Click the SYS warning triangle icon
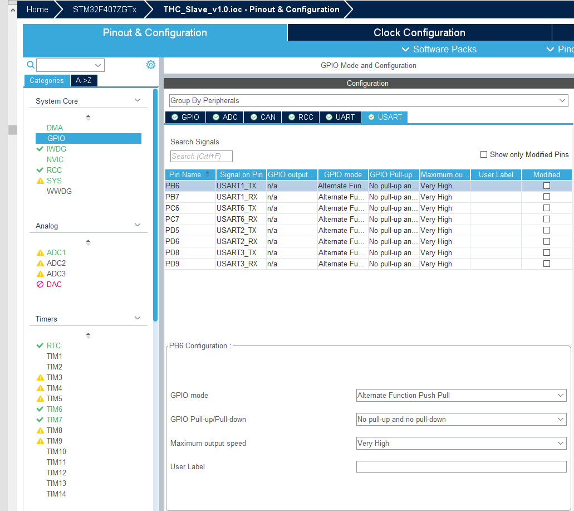This screenshot has width=574, height=511. pos(40,181)
